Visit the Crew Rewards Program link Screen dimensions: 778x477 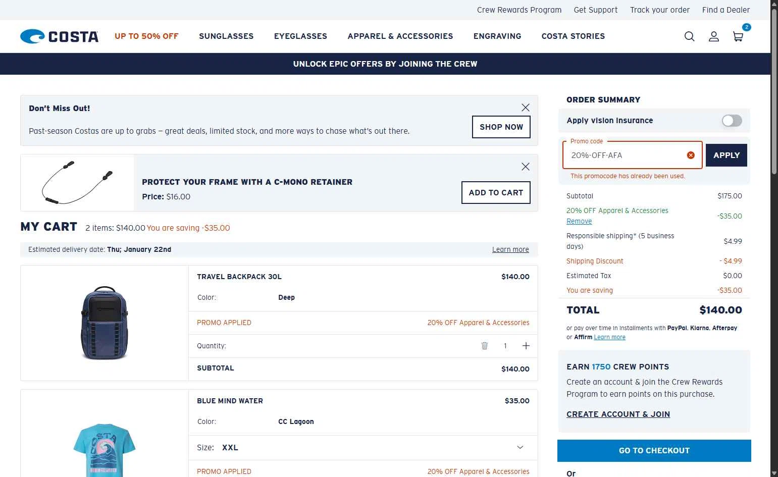(x=519, y=10)
